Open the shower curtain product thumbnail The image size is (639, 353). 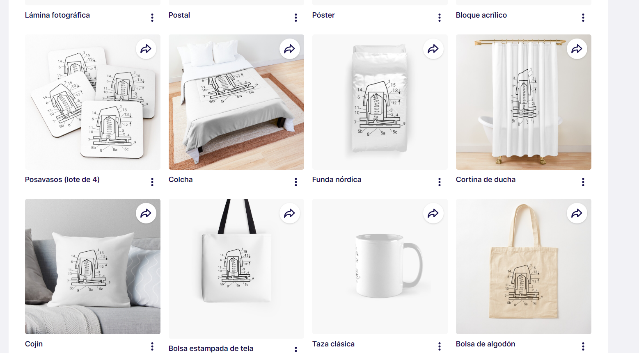coord(524,102)
